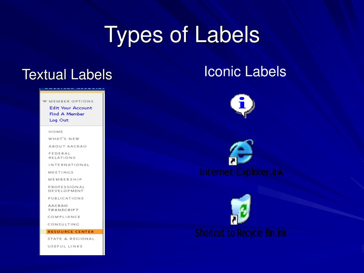Select Membership in the sidebar
This screenshot has height=273, width=364.
pos(65,180)
